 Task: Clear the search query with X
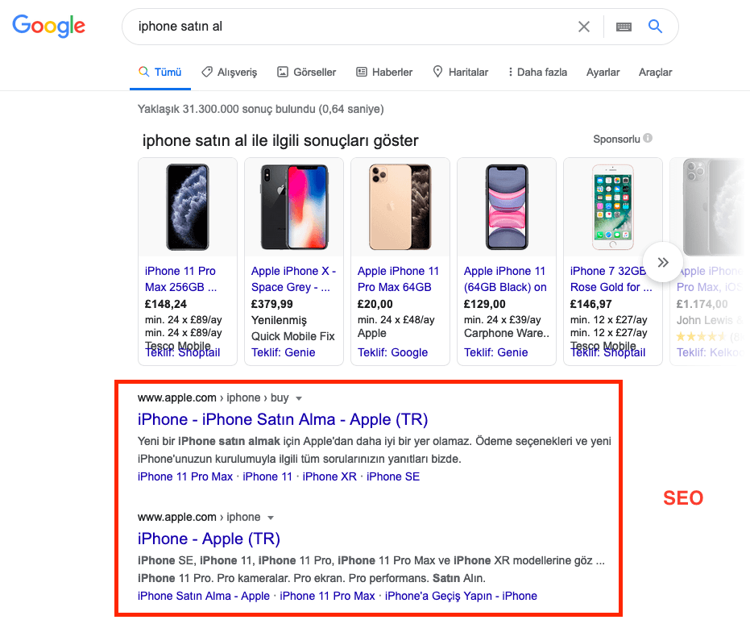pos(584,27)
